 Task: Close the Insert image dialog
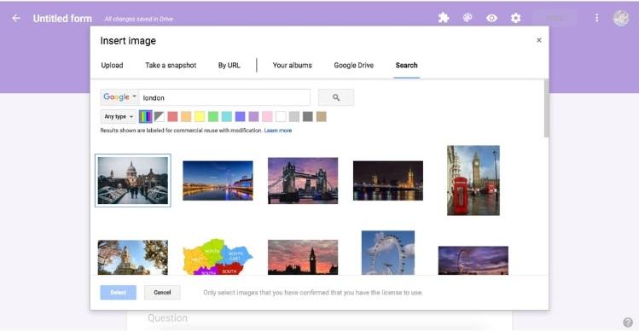tap(538, 40)
